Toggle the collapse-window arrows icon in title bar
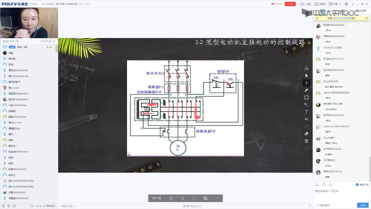Screen dimensions: 371x209 (352, 4)
